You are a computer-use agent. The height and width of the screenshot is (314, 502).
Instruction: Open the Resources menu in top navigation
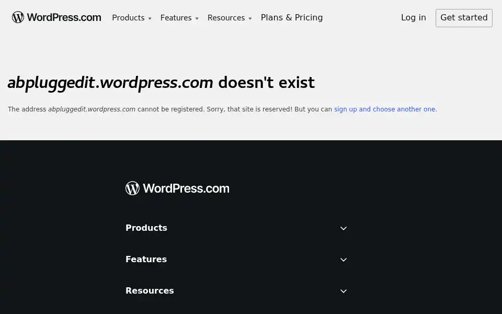coord(230,18)
